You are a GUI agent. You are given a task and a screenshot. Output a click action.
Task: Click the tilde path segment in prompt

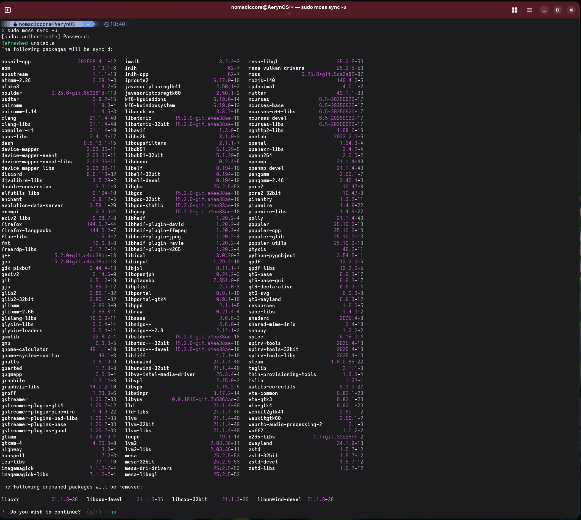point(88,24)
